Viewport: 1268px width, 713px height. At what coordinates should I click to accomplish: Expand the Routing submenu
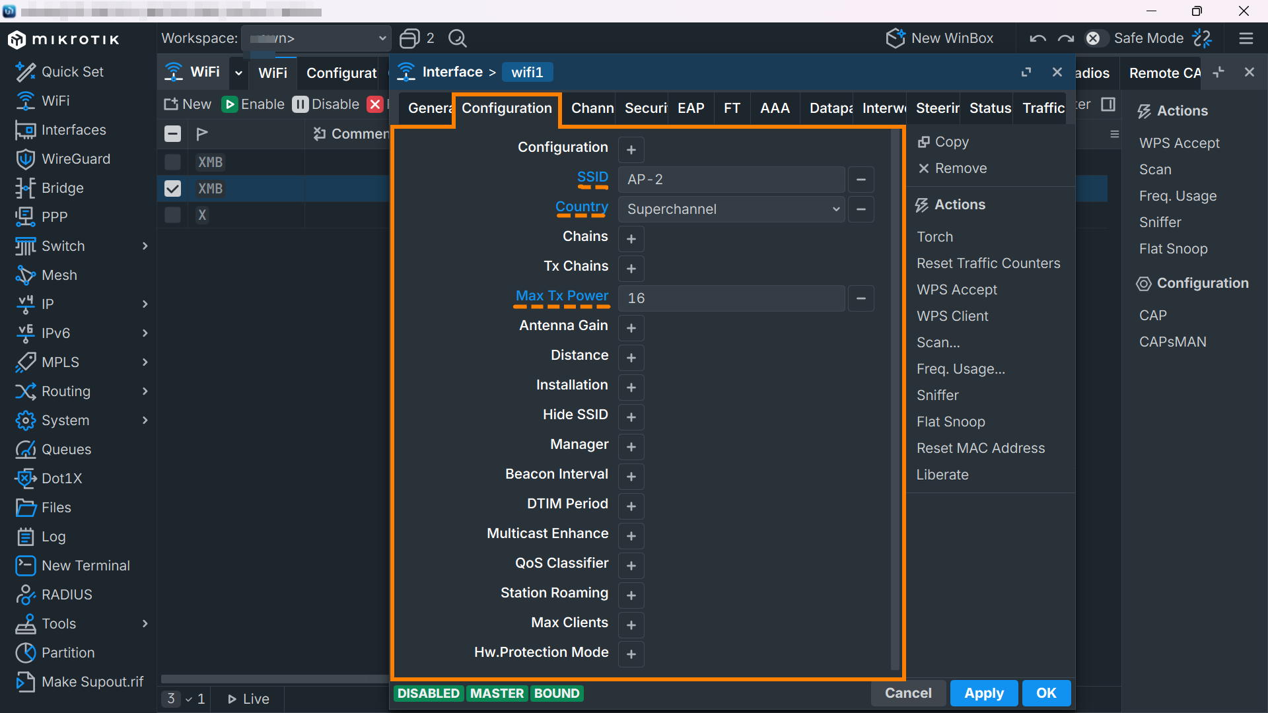click(x=145, y=391)
